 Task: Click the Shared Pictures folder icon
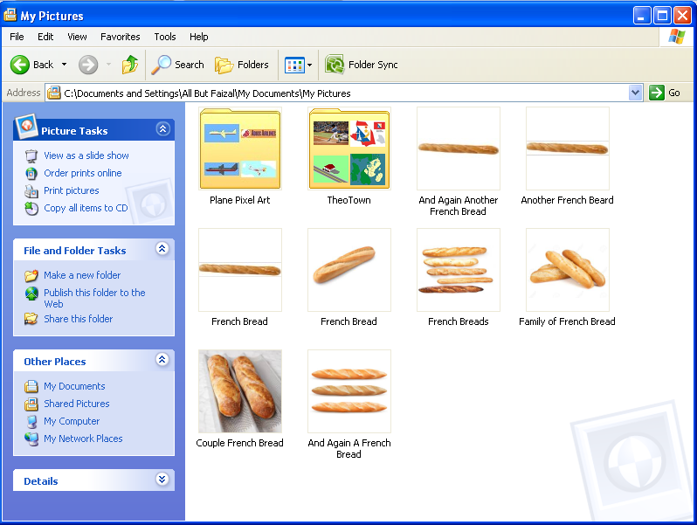click(31, 404)
